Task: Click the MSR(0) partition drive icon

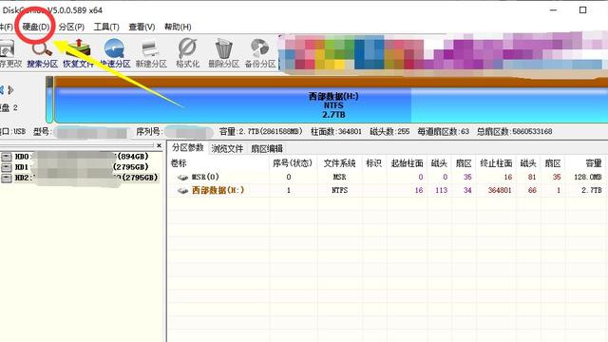Action: point(182,178)
